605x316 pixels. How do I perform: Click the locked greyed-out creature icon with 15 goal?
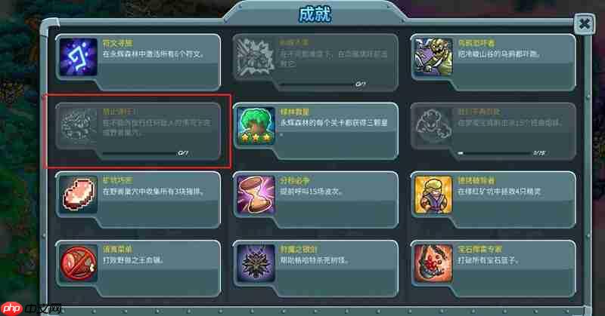tap(433, 126)
